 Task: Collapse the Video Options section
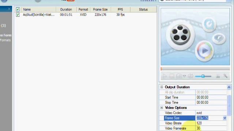point(162,108)
